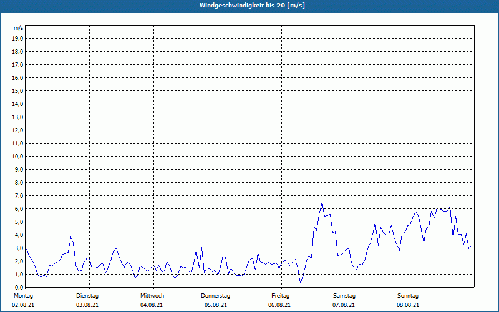Image resolution: width=499 pixels, height=312 pixels.
Task: Click the date "06.08.21"
Action: [x=279, y=305]
